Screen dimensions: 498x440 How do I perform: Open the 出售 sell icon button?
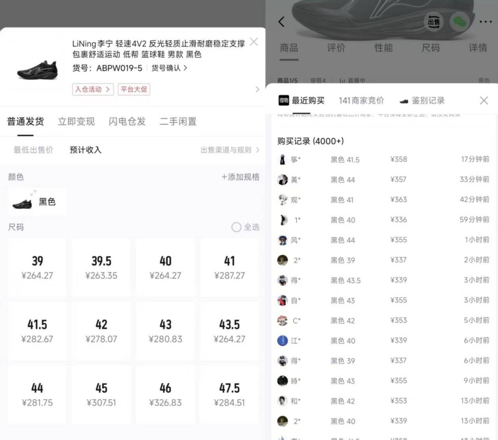coord(434,21)
